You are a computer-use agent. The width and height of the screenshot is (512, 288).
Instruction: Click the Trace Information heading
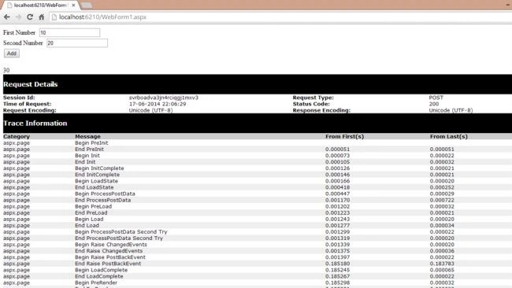(x=35, y=124)
